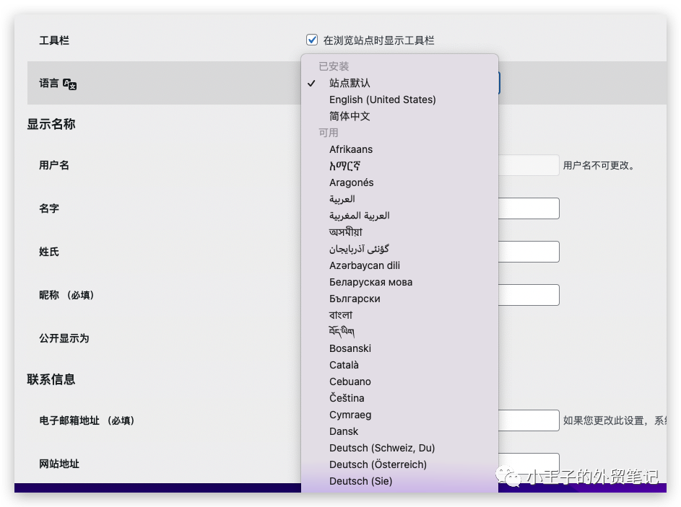Click the 昵称 nickname input field
Screen dimensions: 681x507
click(529, 295)
